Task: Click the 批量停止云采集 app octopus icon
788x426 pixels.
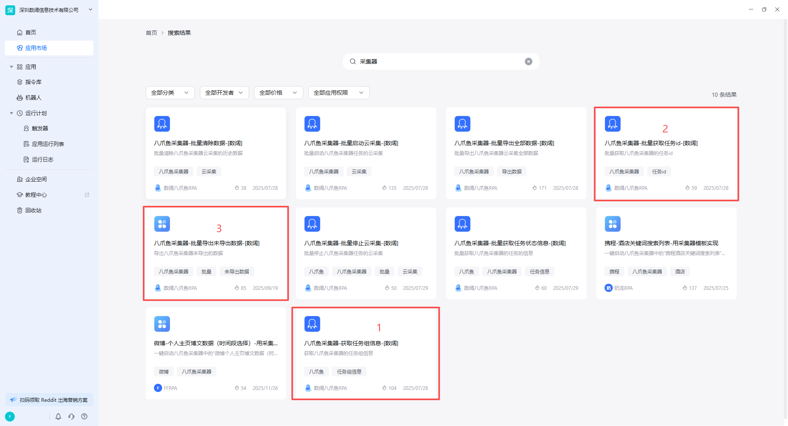Action: 312,224
